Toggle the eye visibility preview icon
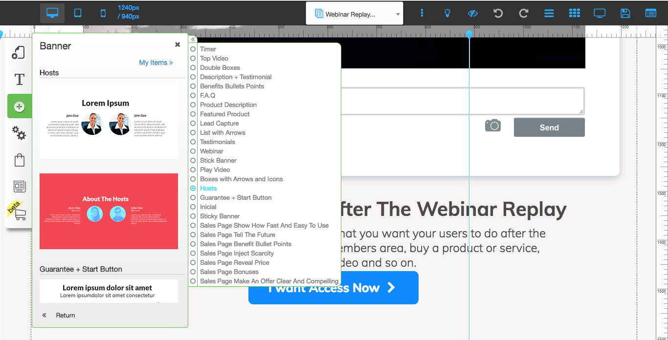This screenshot has height=340, width=668. [x=472, y=13]
